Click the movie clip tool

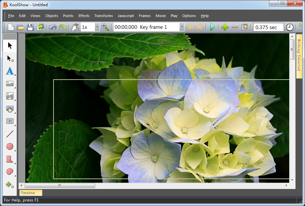coord(10,121)
